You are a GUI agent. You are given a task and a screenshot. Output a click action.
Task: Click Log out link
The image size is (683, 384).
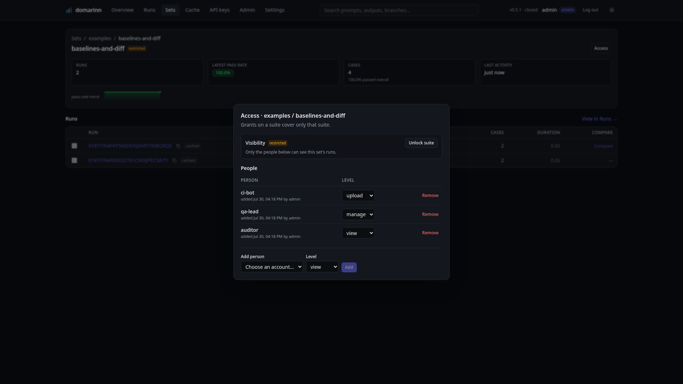(x=590, y=10)
